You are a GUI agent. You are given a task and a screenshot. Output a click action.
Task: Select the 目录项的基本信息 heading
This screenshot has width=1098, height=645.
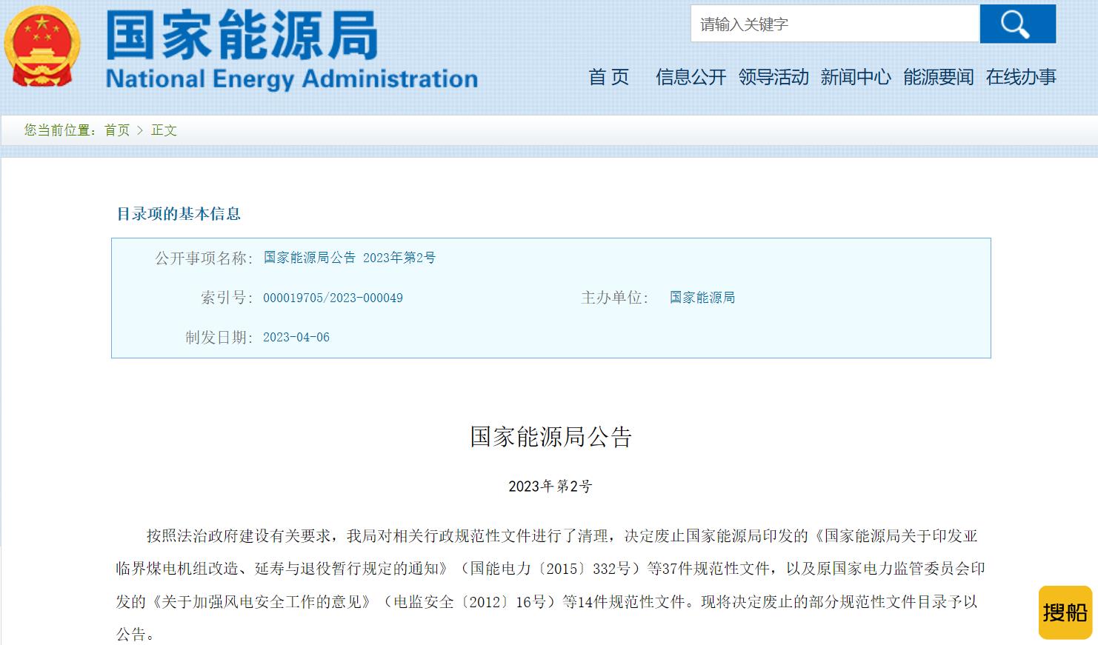[179, 214]
